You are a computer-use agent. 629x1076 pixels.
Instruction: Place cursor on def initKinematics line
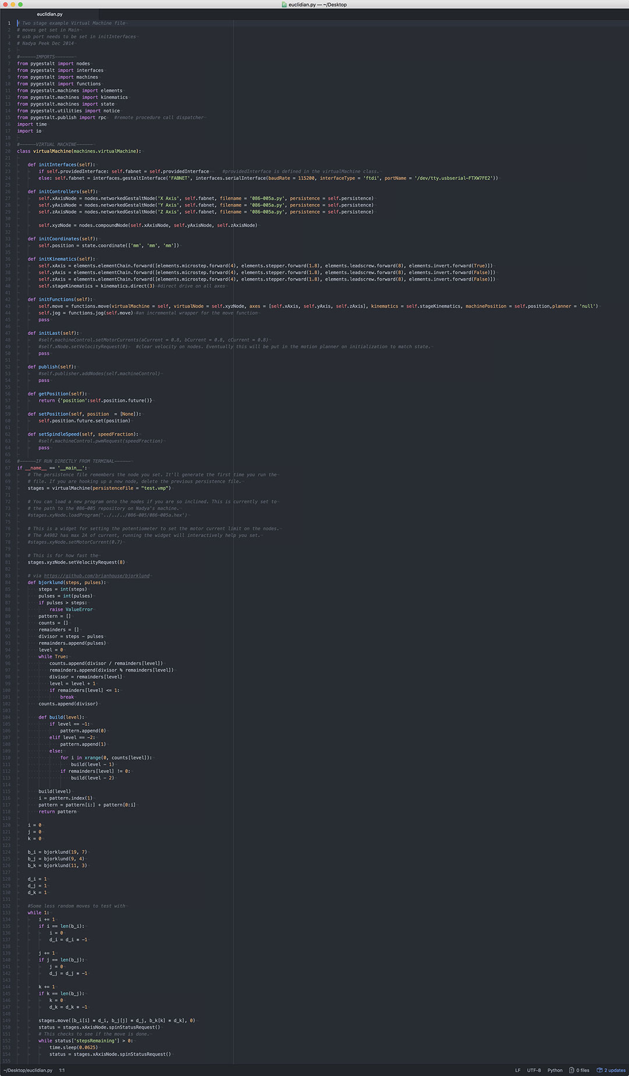61,259
